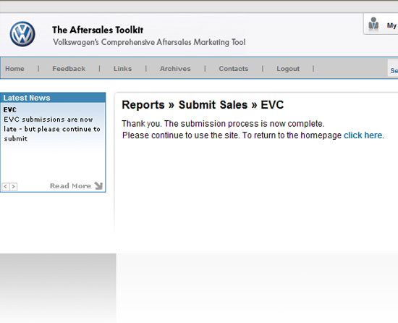Click the Read More link text

point(71,186)
